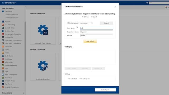
Task: Click the Integrations label
Action: (7, 93)
